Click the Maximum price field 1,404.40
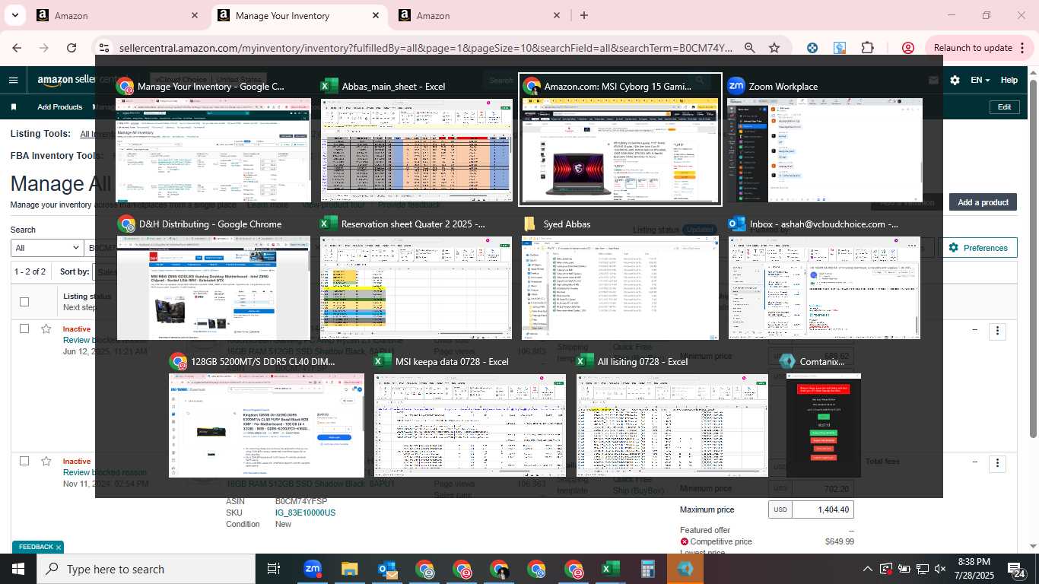Screen dimensions: 1039x584 [822, 509]
